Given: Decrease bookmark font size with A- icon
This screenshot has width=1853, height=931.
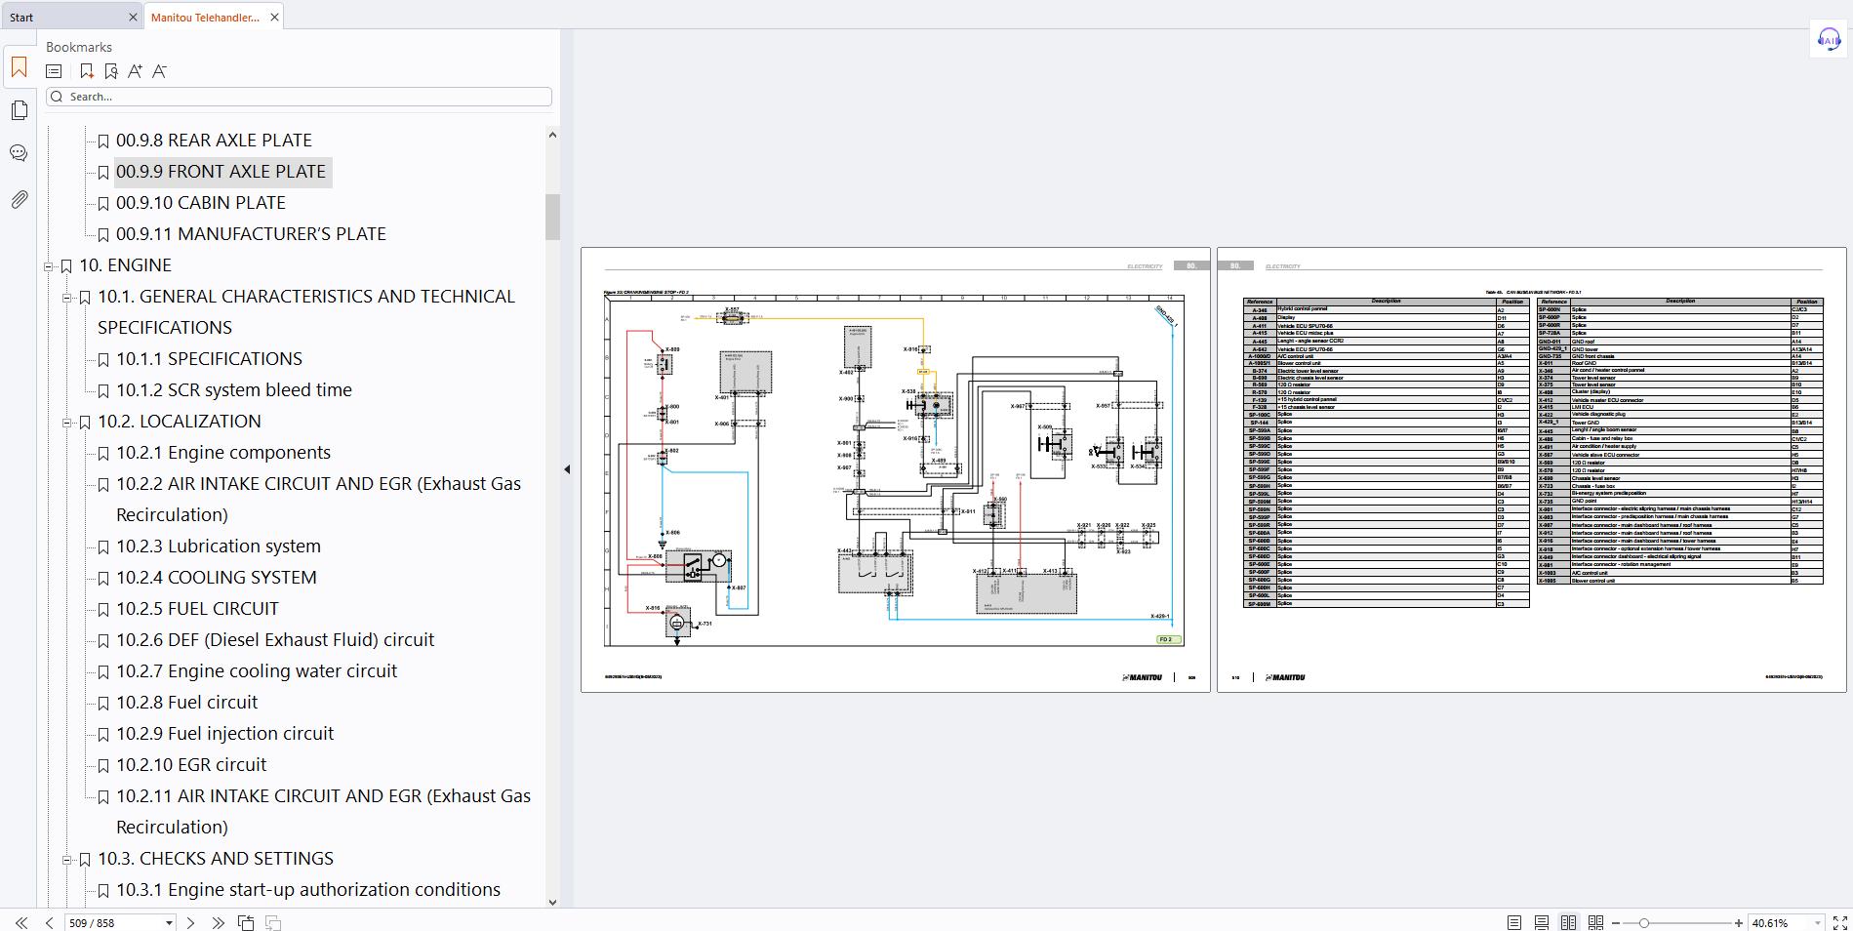Looking at the screenshot, I should [159, 71].
